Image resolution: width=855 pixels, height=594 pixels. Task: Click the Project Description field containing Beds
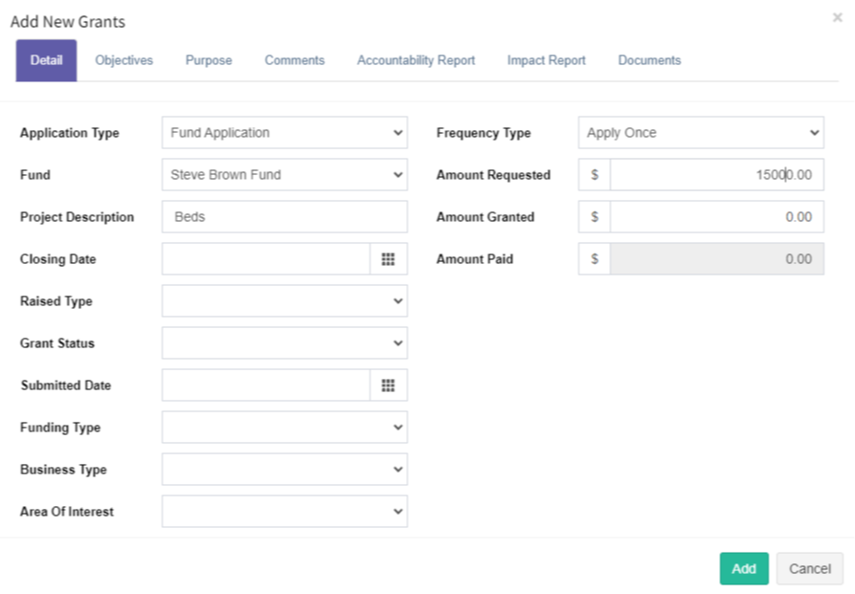pyautogui.click(x=284, y=217)
